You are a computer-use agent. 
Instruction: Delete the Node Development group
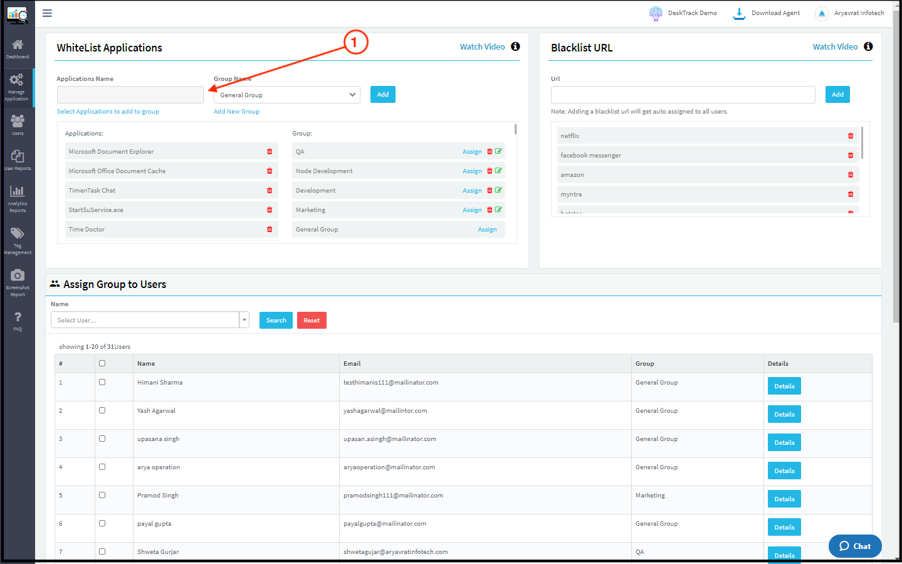(490, 171)
